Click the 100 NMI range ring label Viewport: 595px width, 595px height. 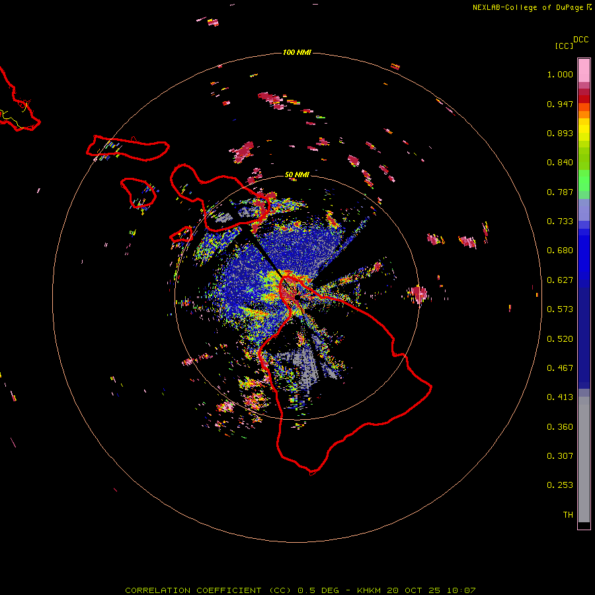click(x=297, y=52)
